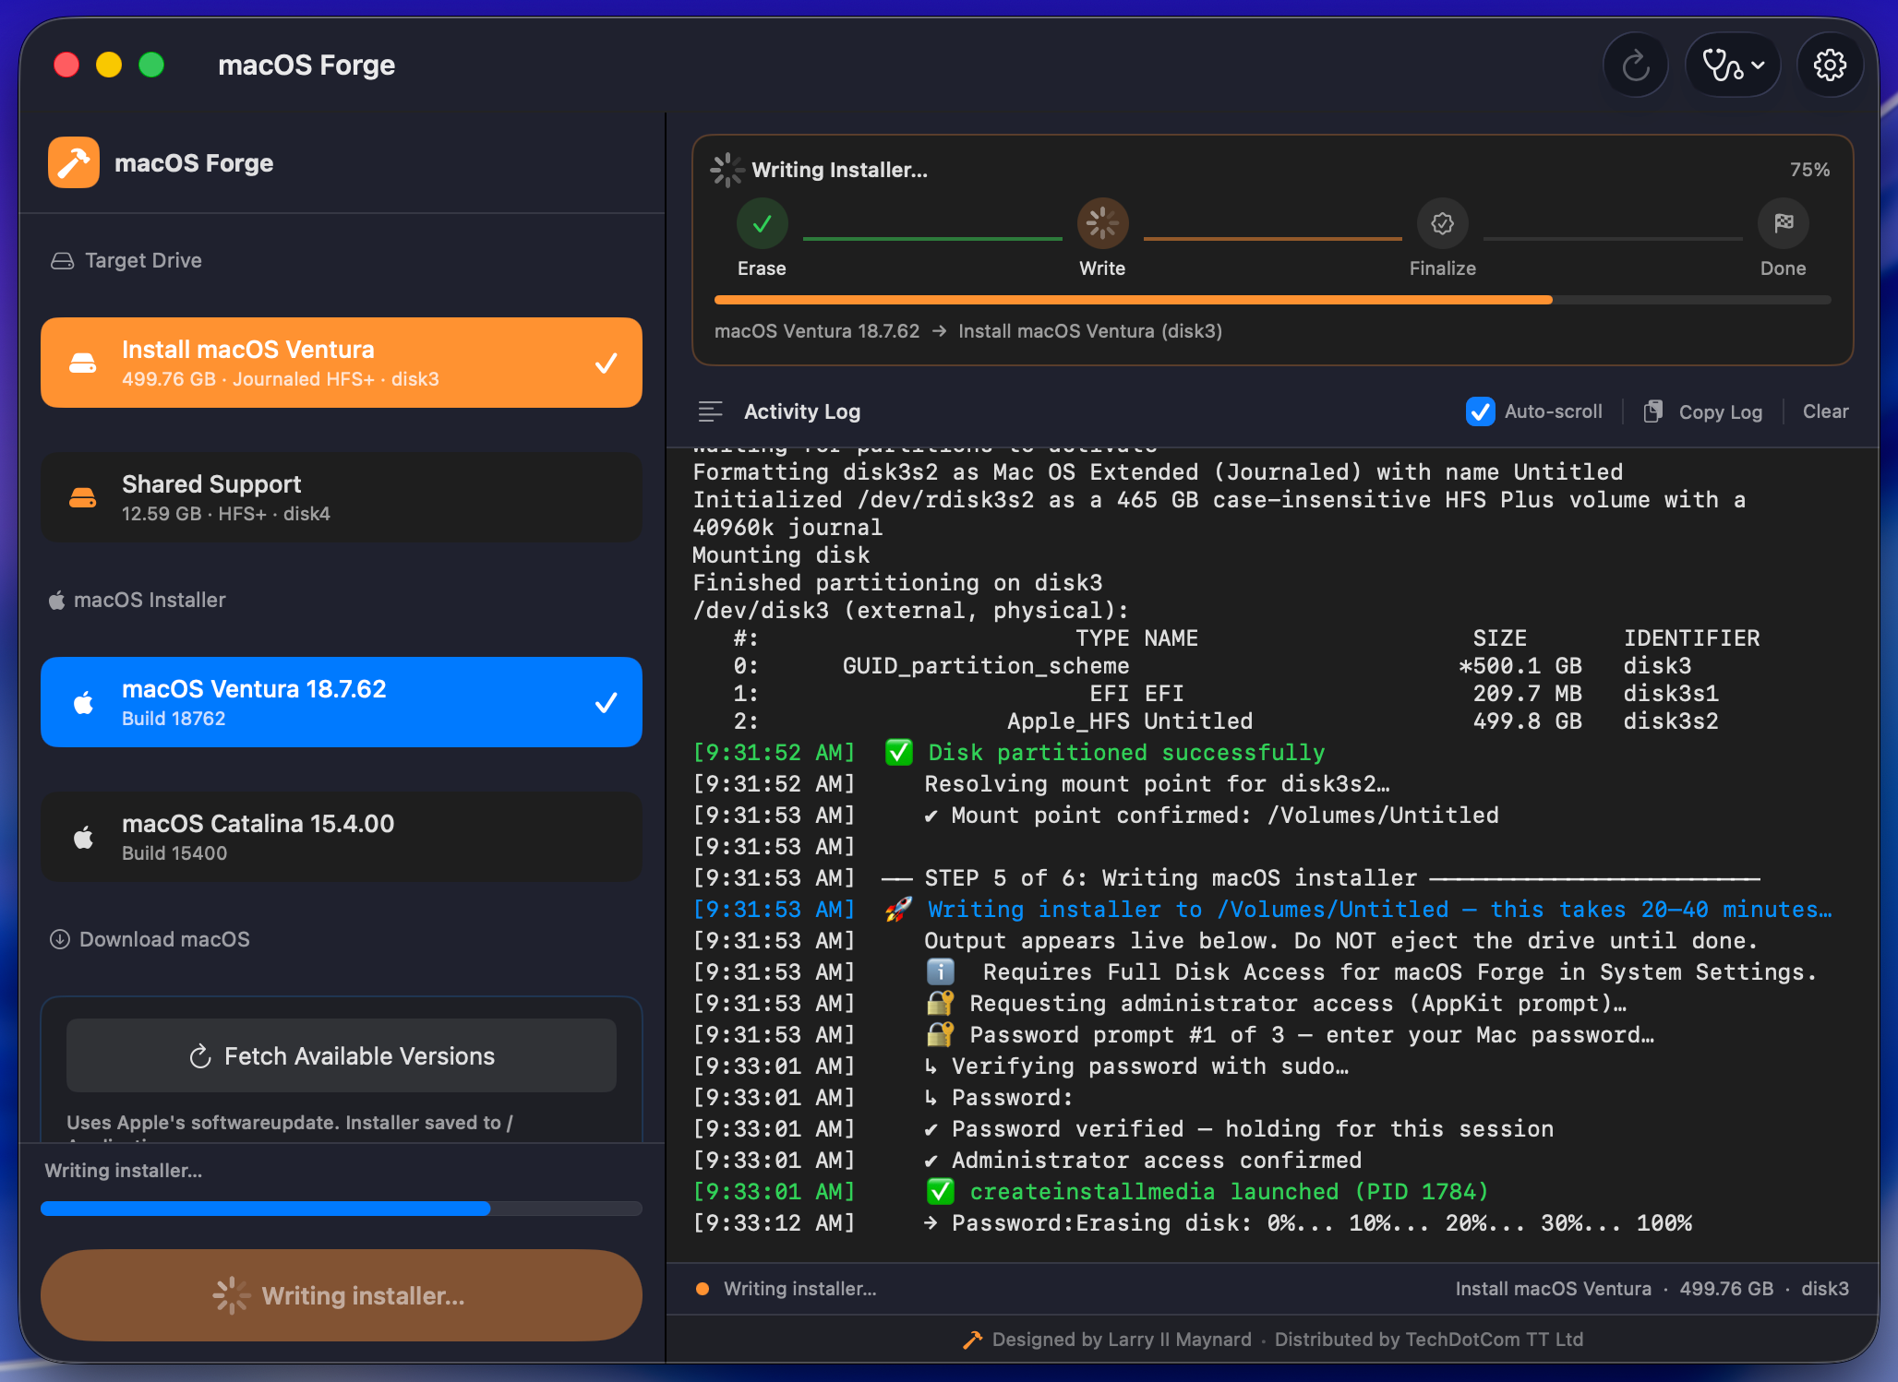
Task: Open settings gear in title bar
Action: coord(1829,66)
